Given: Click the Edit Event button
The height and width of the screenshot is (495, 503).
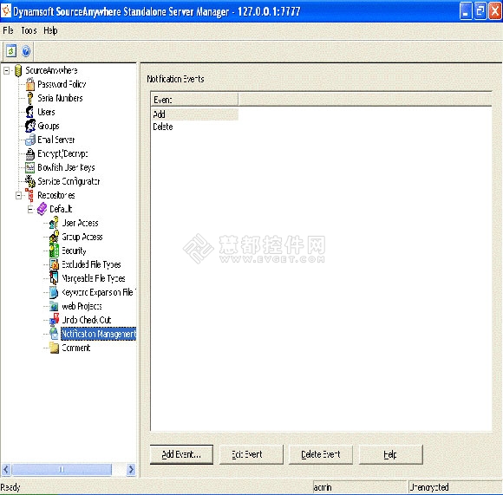Looking at the screenshot, I should click(x=251, y=454).
